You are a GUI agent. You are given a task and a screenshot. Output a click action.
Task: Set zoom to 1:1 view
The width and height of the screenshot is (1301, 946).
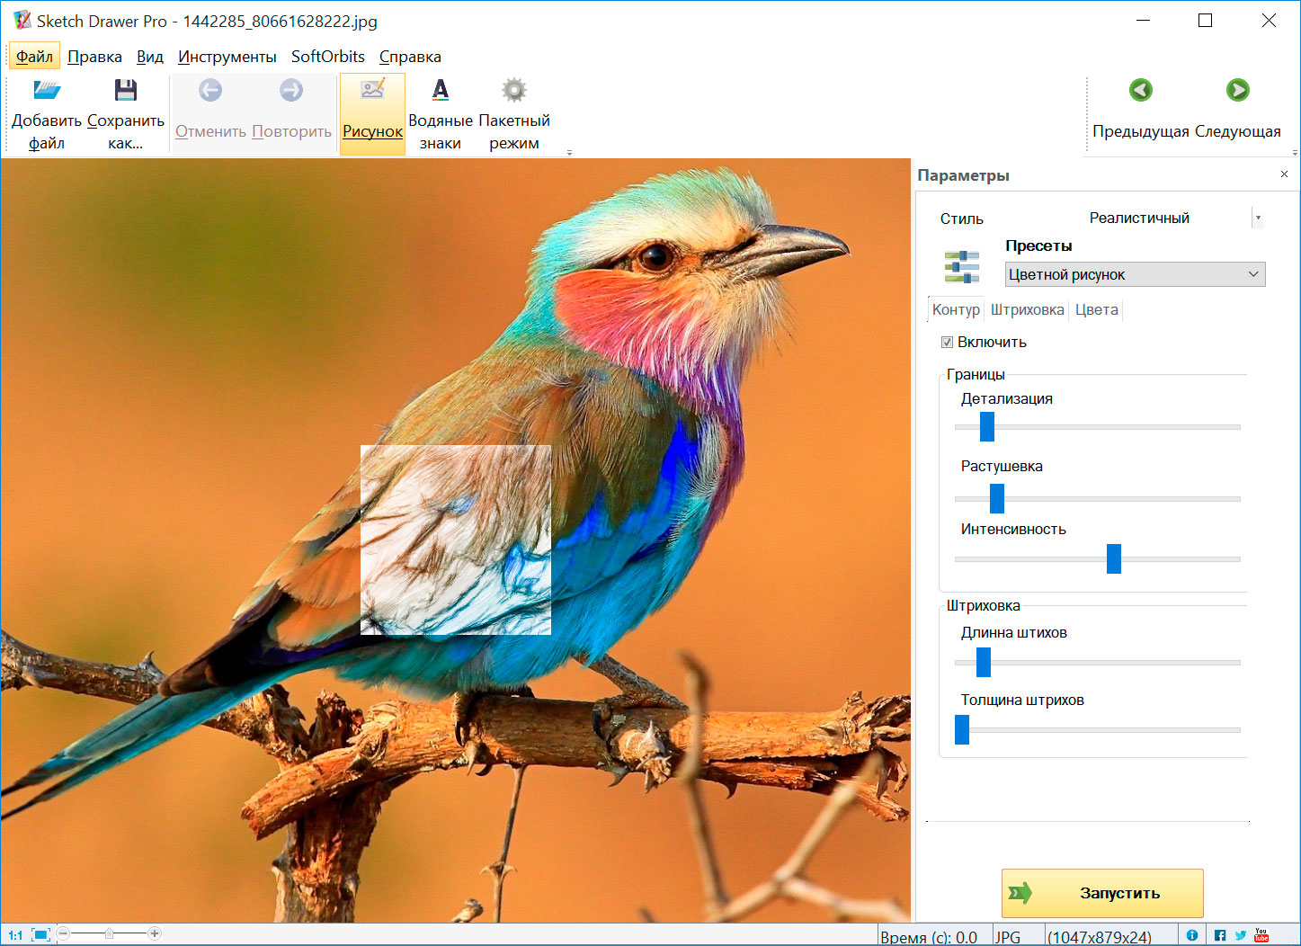[13, 934]
